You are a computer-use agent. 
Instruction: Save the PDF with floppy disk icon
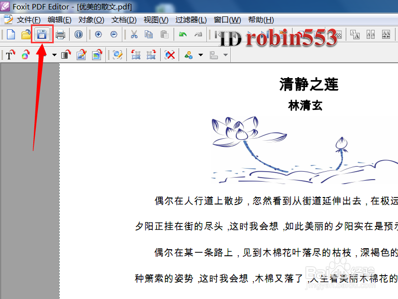click(x=42, y=34)
